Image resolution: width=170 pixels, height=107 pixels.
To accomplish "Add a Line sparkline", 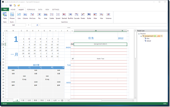I will click(x=19, y=16).
